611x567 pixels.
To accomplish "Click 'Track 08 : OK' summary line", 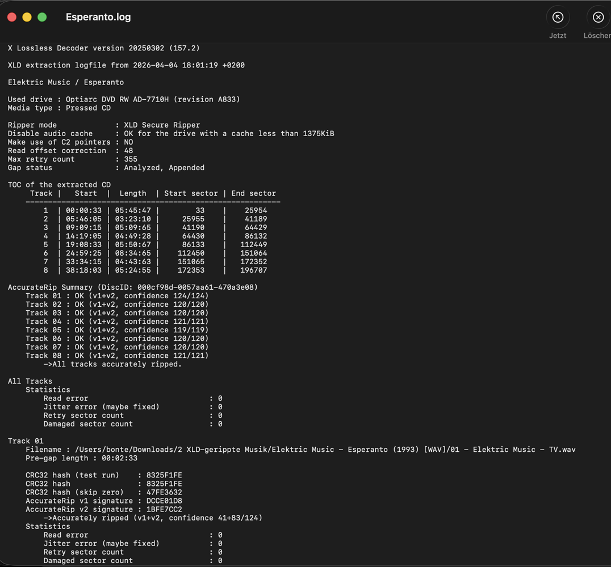I will [x=117, y=356].
